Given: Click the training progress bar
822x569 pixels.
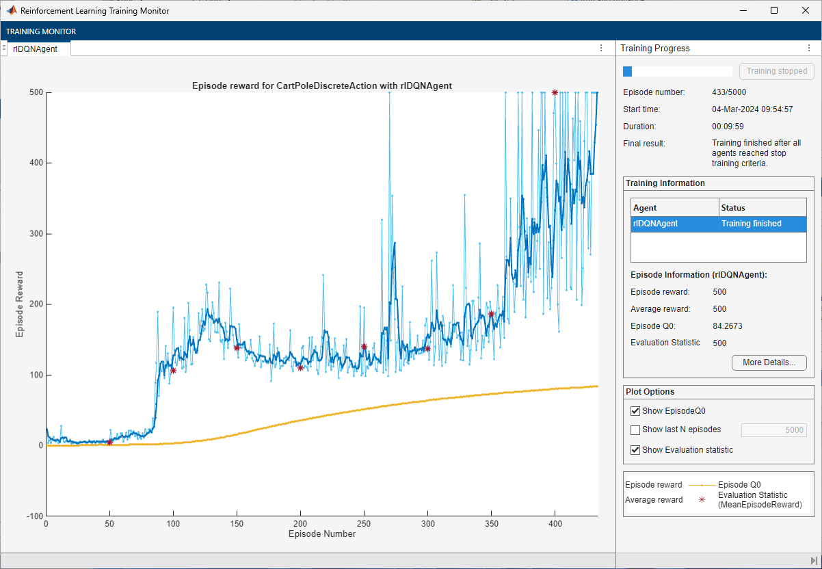Looking at the screenshot, I should (x=677, y=71).
